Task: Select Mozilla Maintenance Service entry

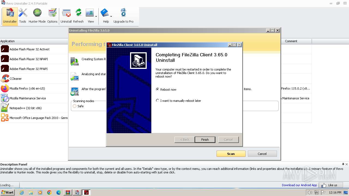Action: pyautogui.click(x=34, y=98)
